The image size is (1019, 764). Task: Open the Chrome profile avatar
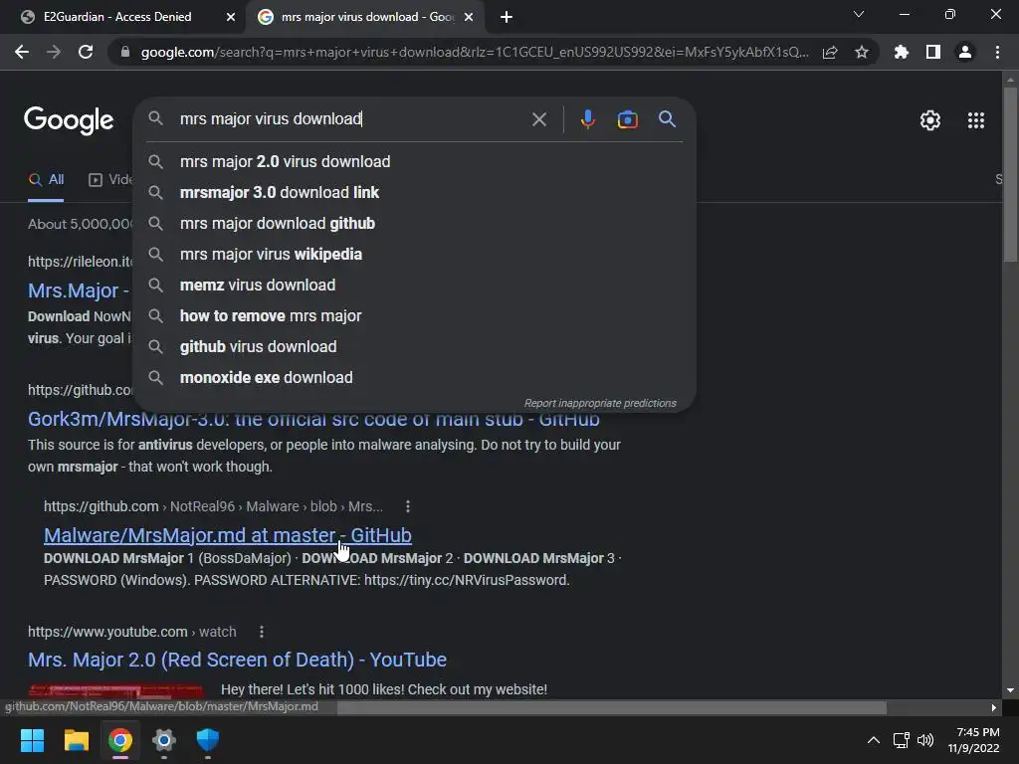click(x=965, y=52)
